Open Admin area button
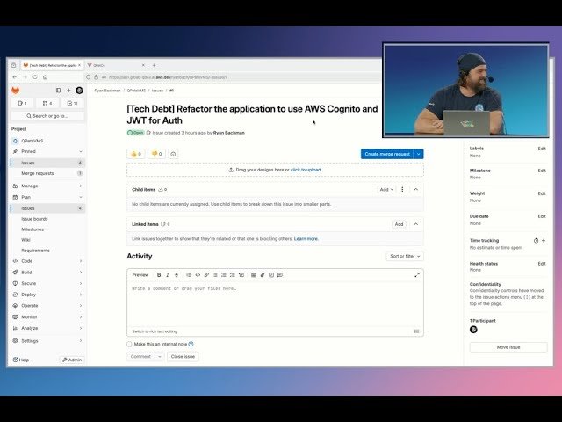Viewport: 562px width, 422px height. coord(72,360)
